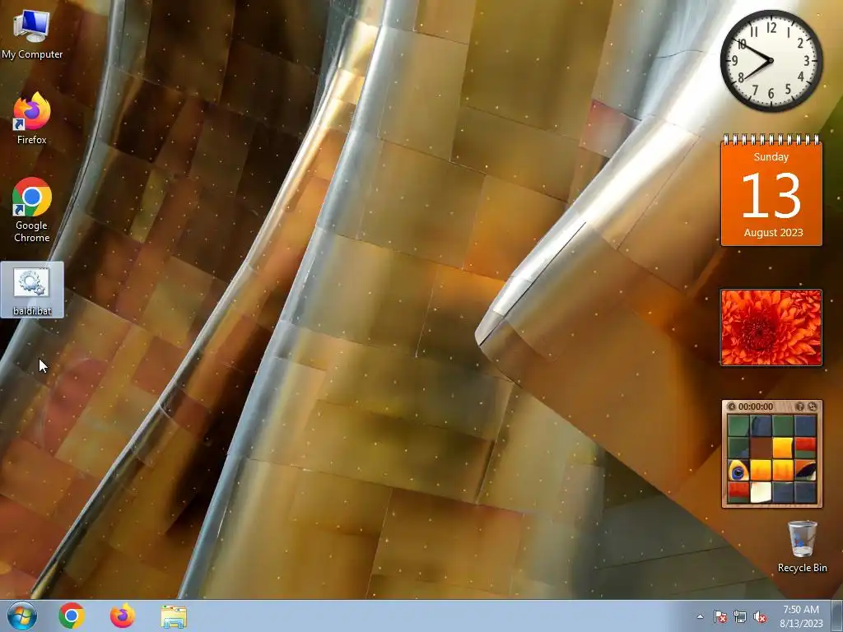The width and height of the screenshot is (843, 632).
Task: Launch Firefox from the taskbar
Action: [123, 616]
